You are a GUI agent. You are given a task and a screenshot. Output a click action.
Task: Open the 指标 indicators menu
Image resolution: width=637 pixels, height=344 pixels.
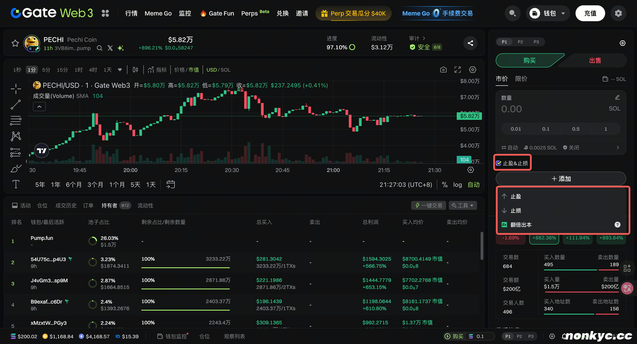pyautogui.click(x=157, y=70)
